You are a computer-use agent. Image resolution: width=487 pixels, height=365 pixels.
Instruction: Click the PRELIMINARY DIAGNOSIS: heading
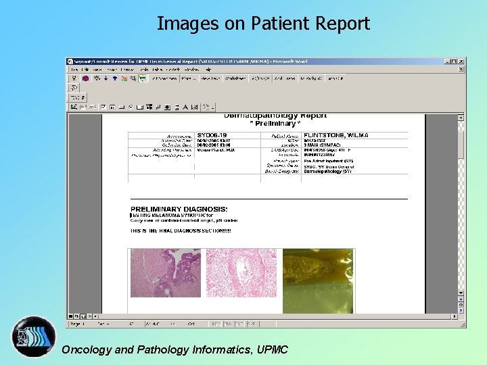(179, 209)
